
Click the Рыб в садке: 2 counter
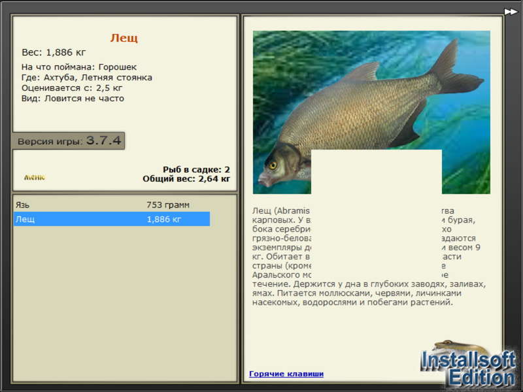point(196,169)
